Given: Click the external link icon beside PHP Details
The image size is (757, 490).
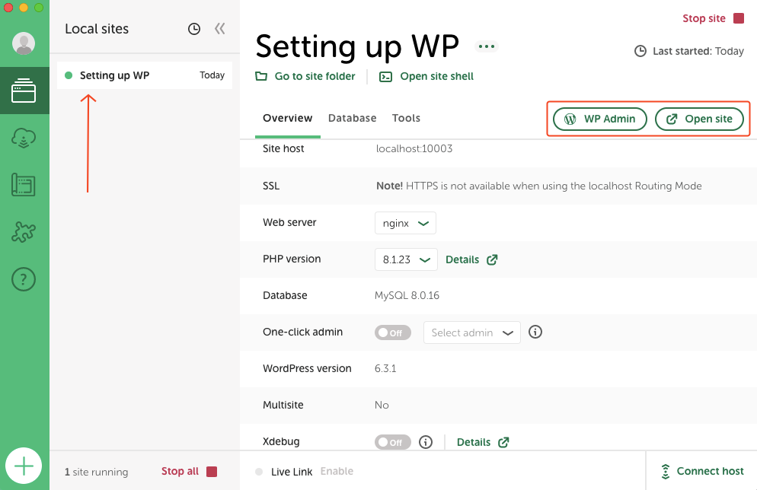Looking at the screenshot, I should pos(492,259).
